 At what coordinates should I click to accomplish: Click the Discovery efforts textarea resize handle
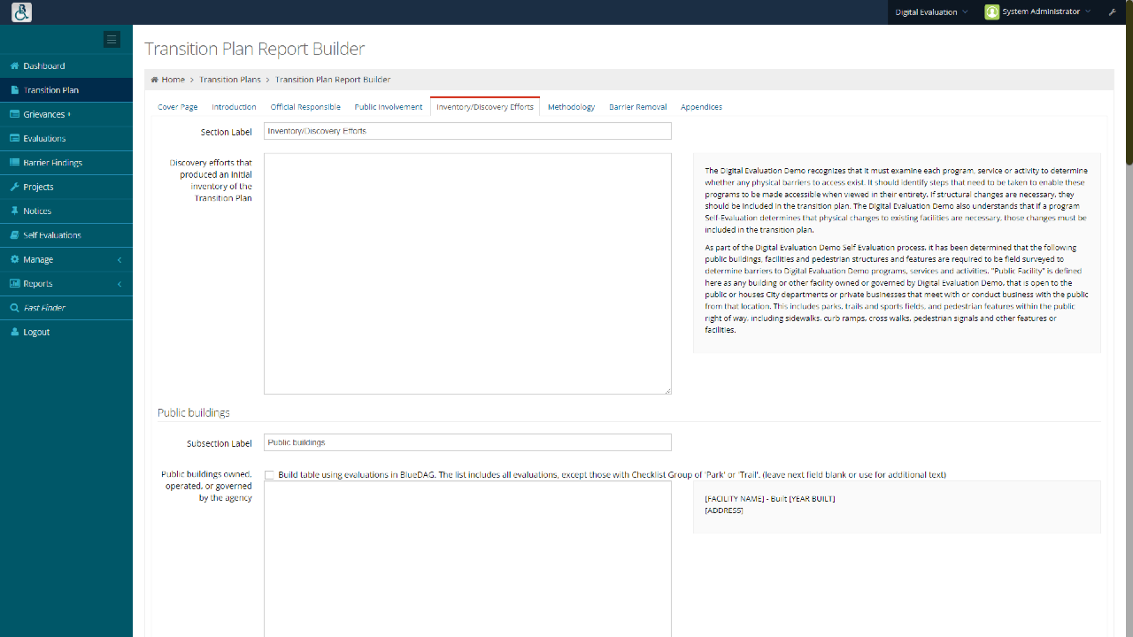tap(667, 390)
